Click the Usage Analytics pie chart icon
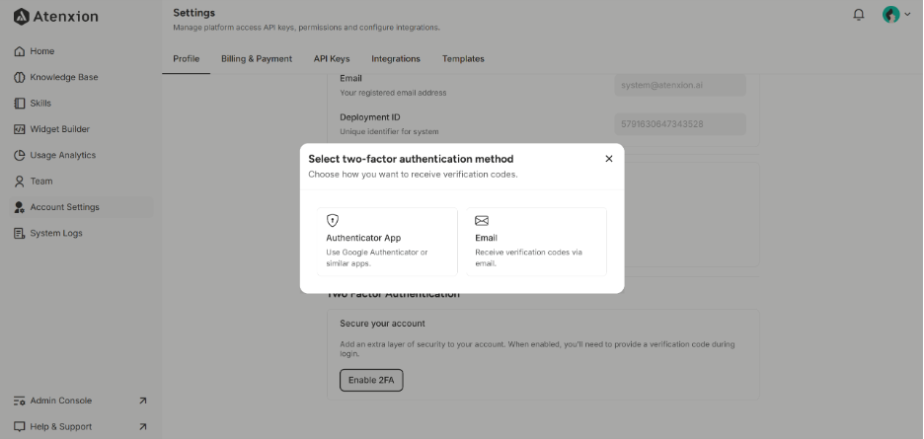924x439 pixels. [x=20, y=155]
